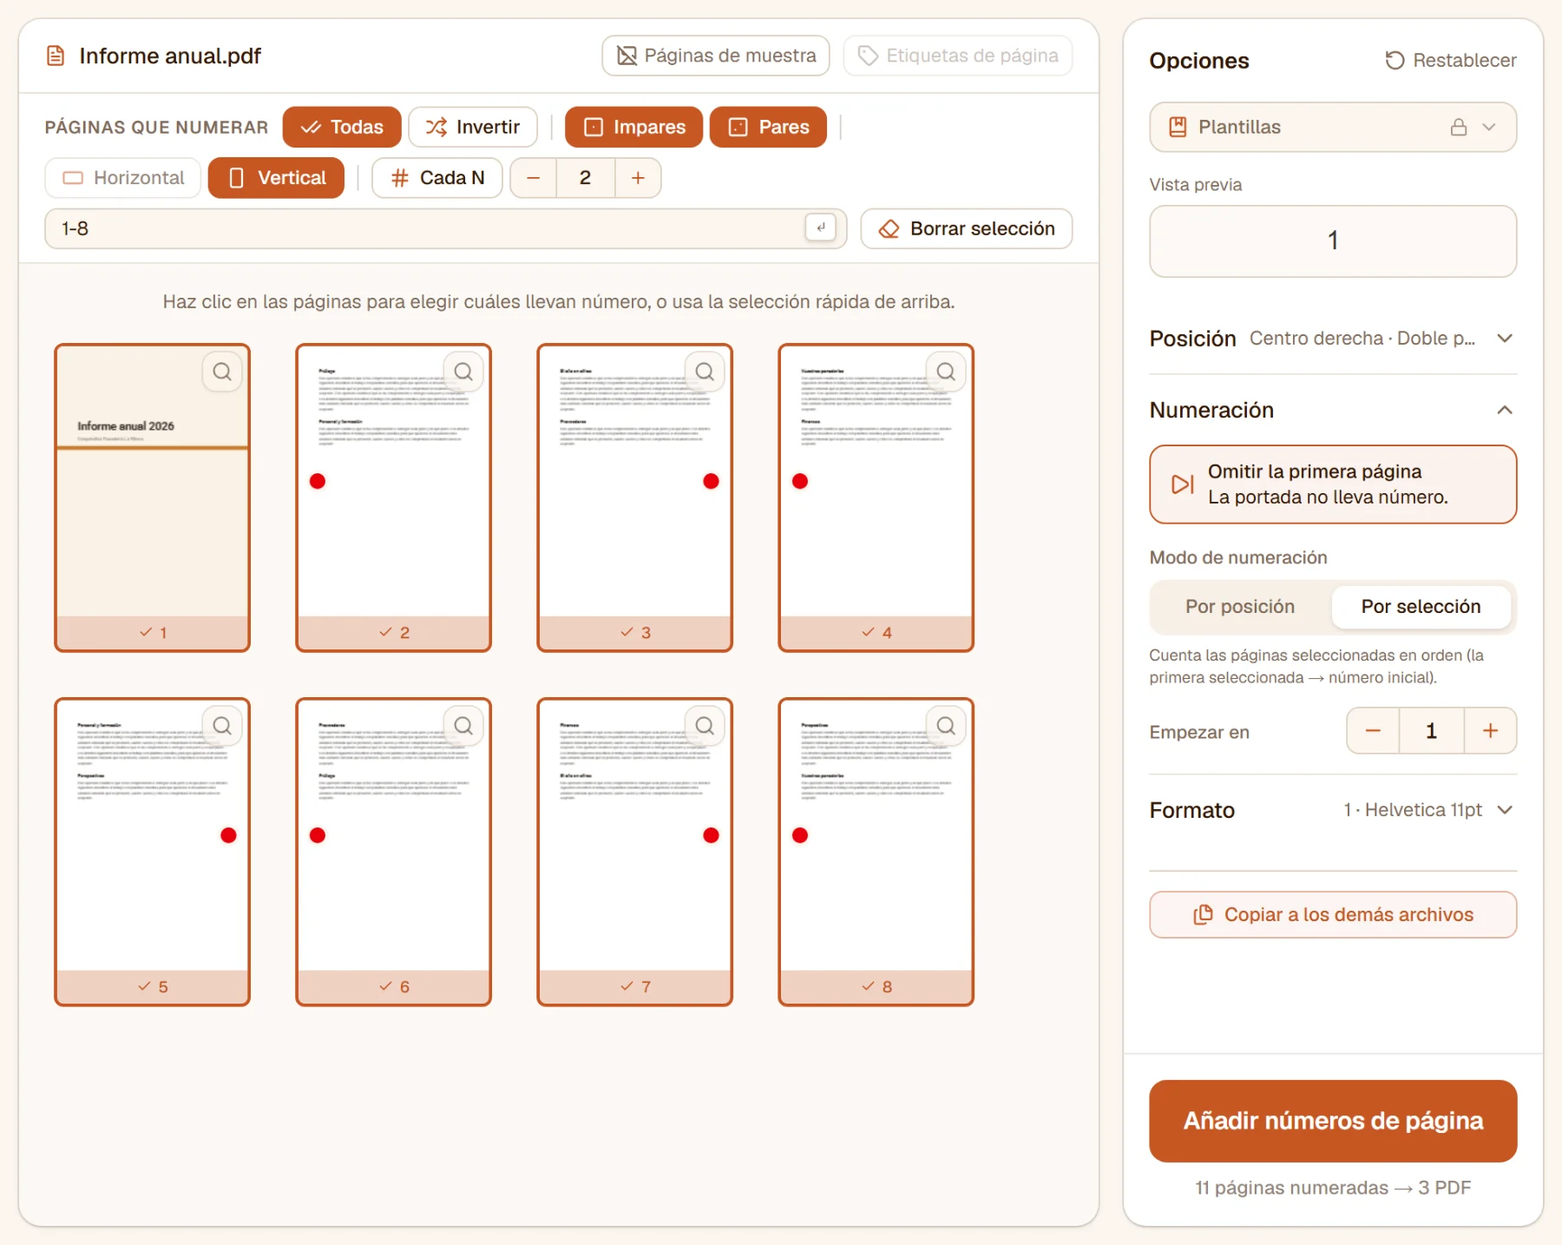Toggle the Pares pages filter
Image resolution: width=1562 pixels, height=1245 pixels.
(x=768, y=127)
